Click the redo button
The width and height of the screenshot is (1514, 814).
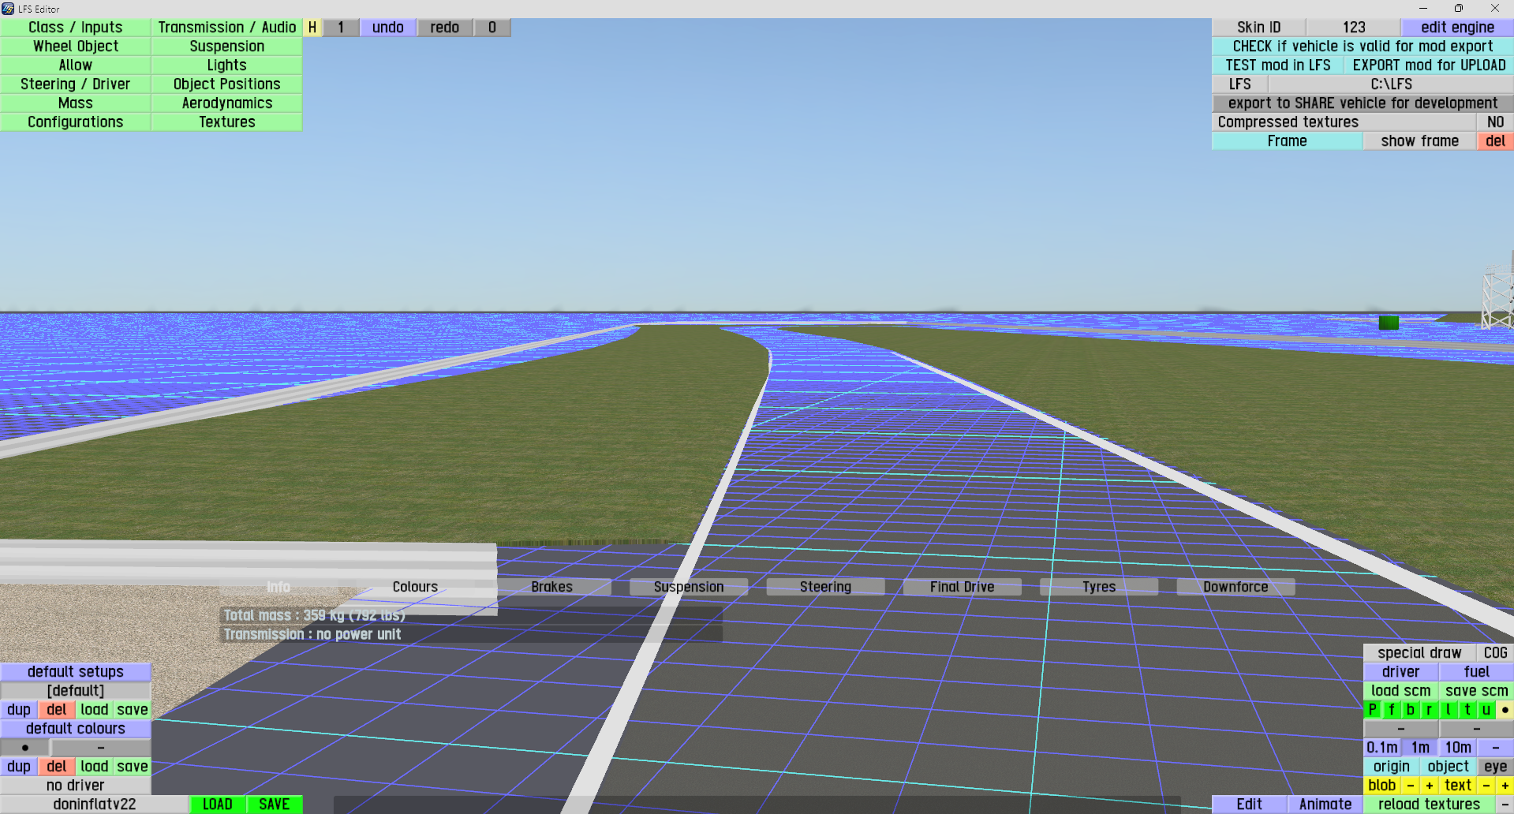point(445,28)
